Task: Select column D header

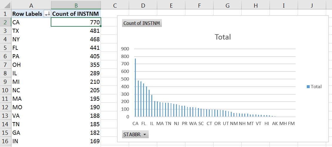Action: tap(143, 6)
